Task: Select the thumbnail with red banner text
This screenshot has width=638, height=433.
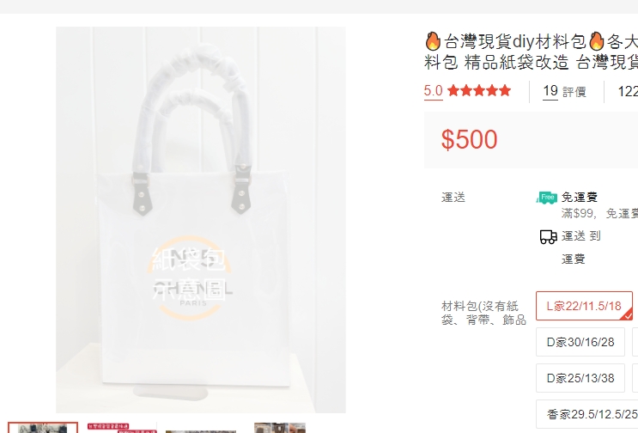Action: pyautogui.click(x=122, y=428)
